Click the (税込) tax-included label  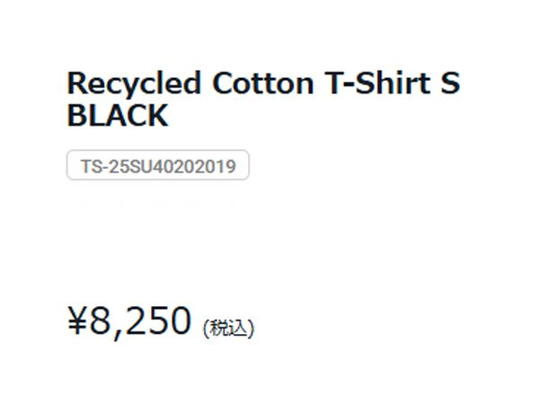(228, 329)
